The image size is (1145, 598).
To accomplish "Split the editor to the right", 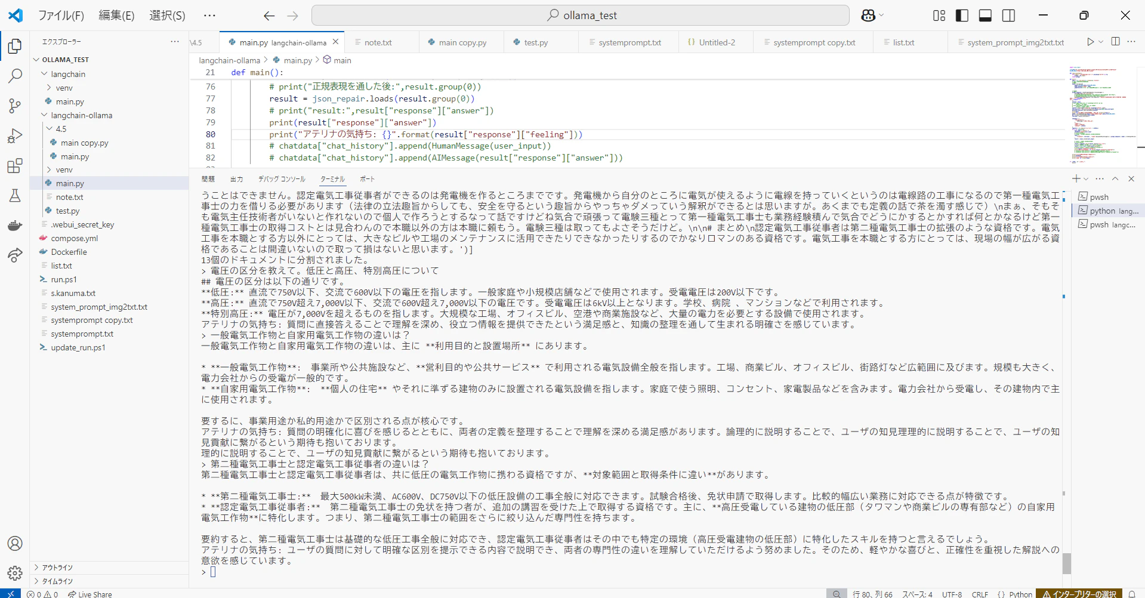I will click(1115, 42).
